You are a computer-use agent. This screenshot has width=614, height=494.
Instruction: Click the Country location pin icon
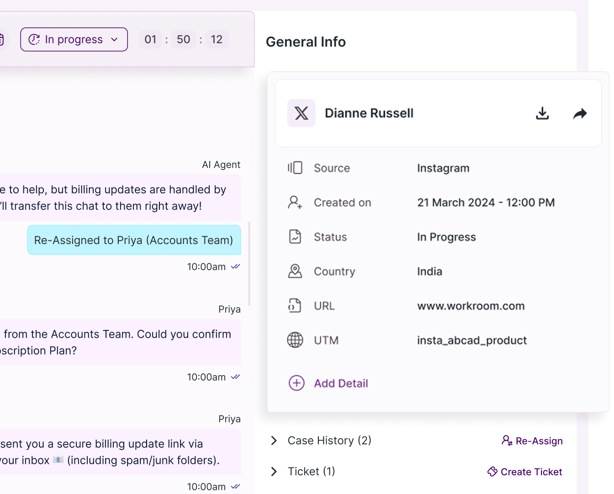tap(295, 271)
